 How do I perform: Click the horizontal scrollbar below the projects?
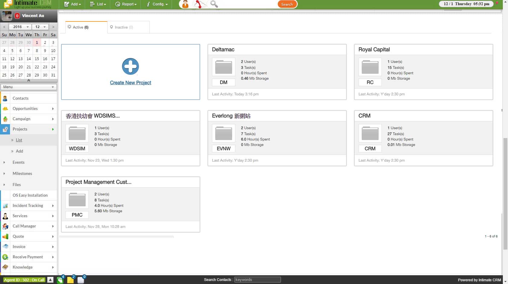(116, 237)
